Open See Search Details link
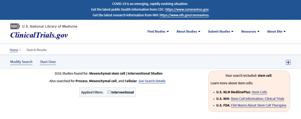301x119 pixels. (x=152, y=81)
